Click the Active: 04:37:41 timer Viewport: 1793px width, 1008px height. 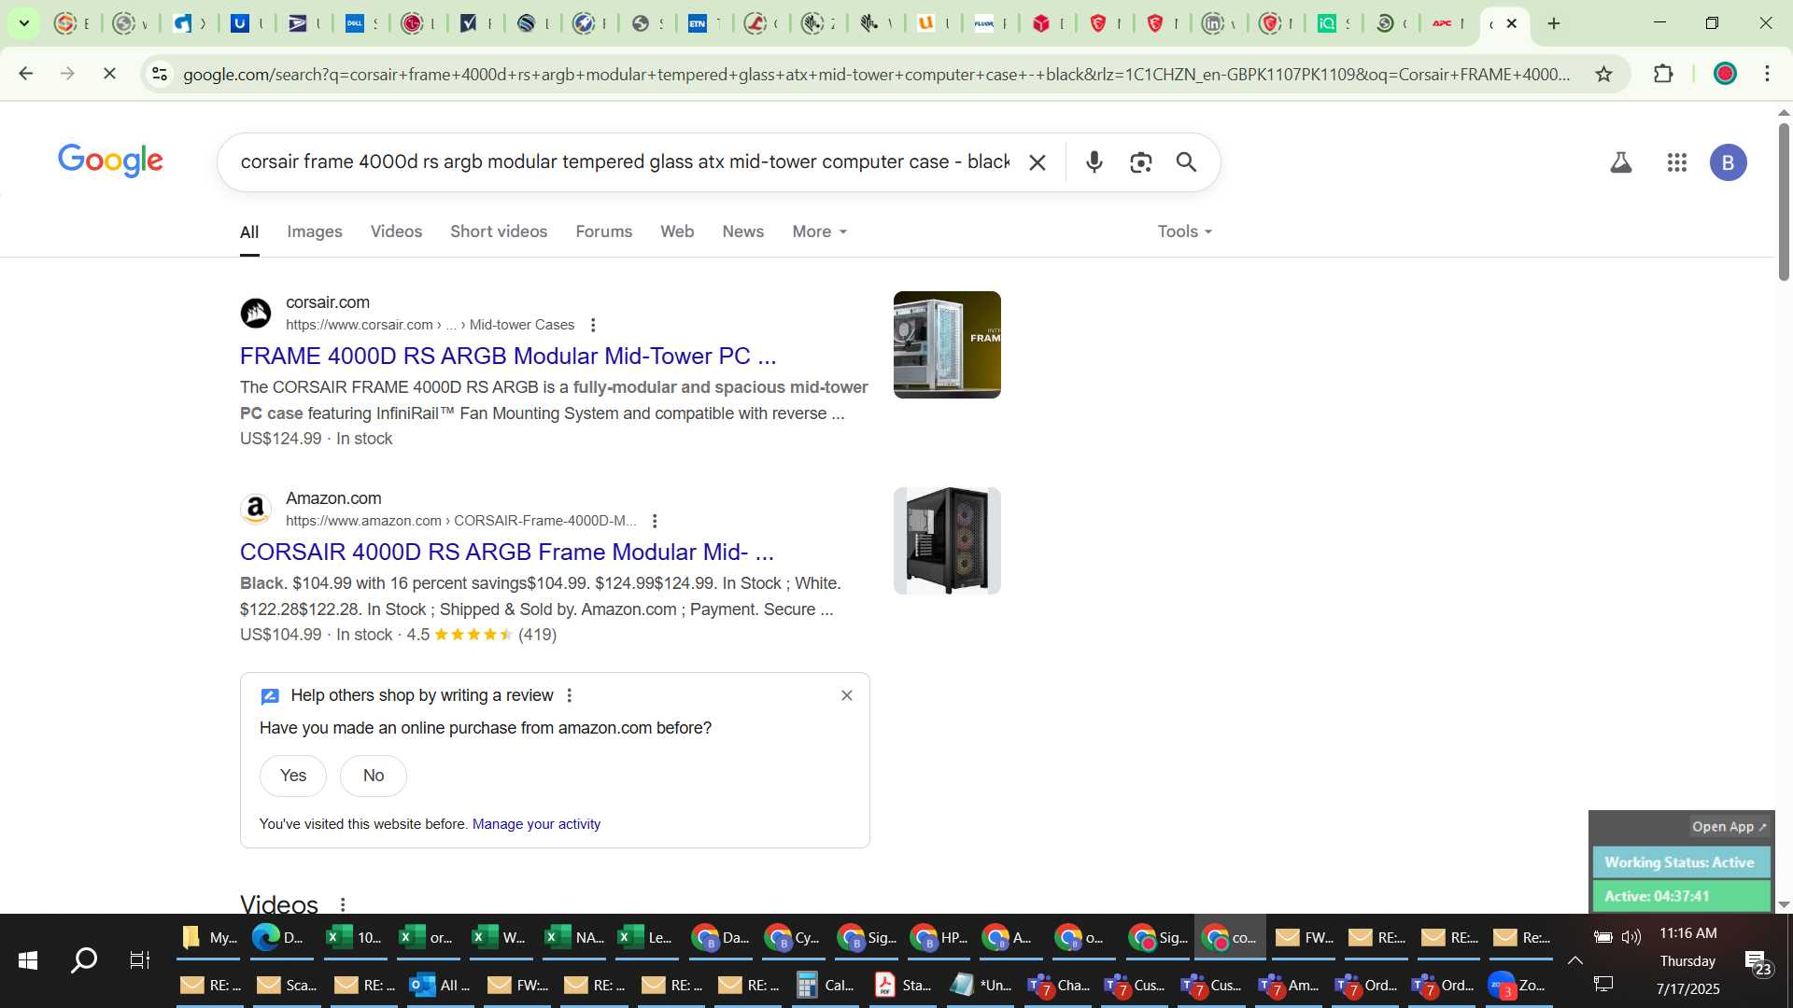(x=1680, y=896)
